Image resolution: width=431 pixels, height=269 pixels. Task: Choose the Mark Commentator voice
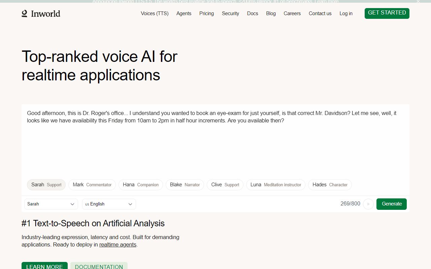[x=92, y=185]
